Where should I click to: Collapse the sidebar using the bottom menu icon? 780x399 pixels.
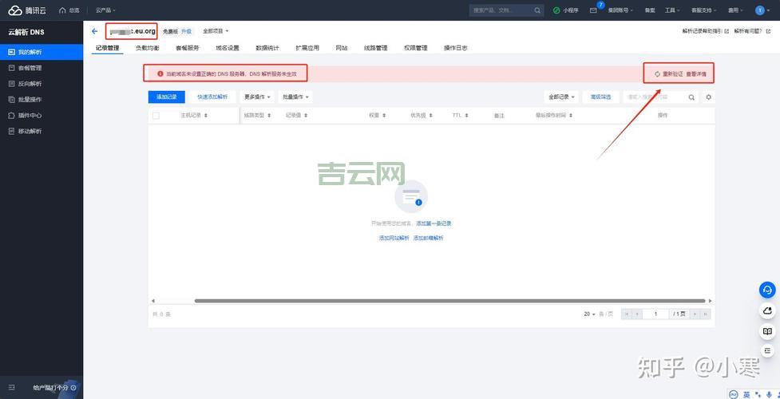pyautogui.click(x=12, y=387)
